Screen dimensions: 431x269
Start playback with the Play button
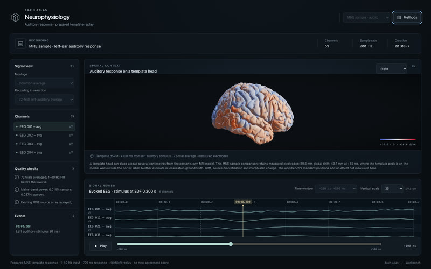[100, 246]
